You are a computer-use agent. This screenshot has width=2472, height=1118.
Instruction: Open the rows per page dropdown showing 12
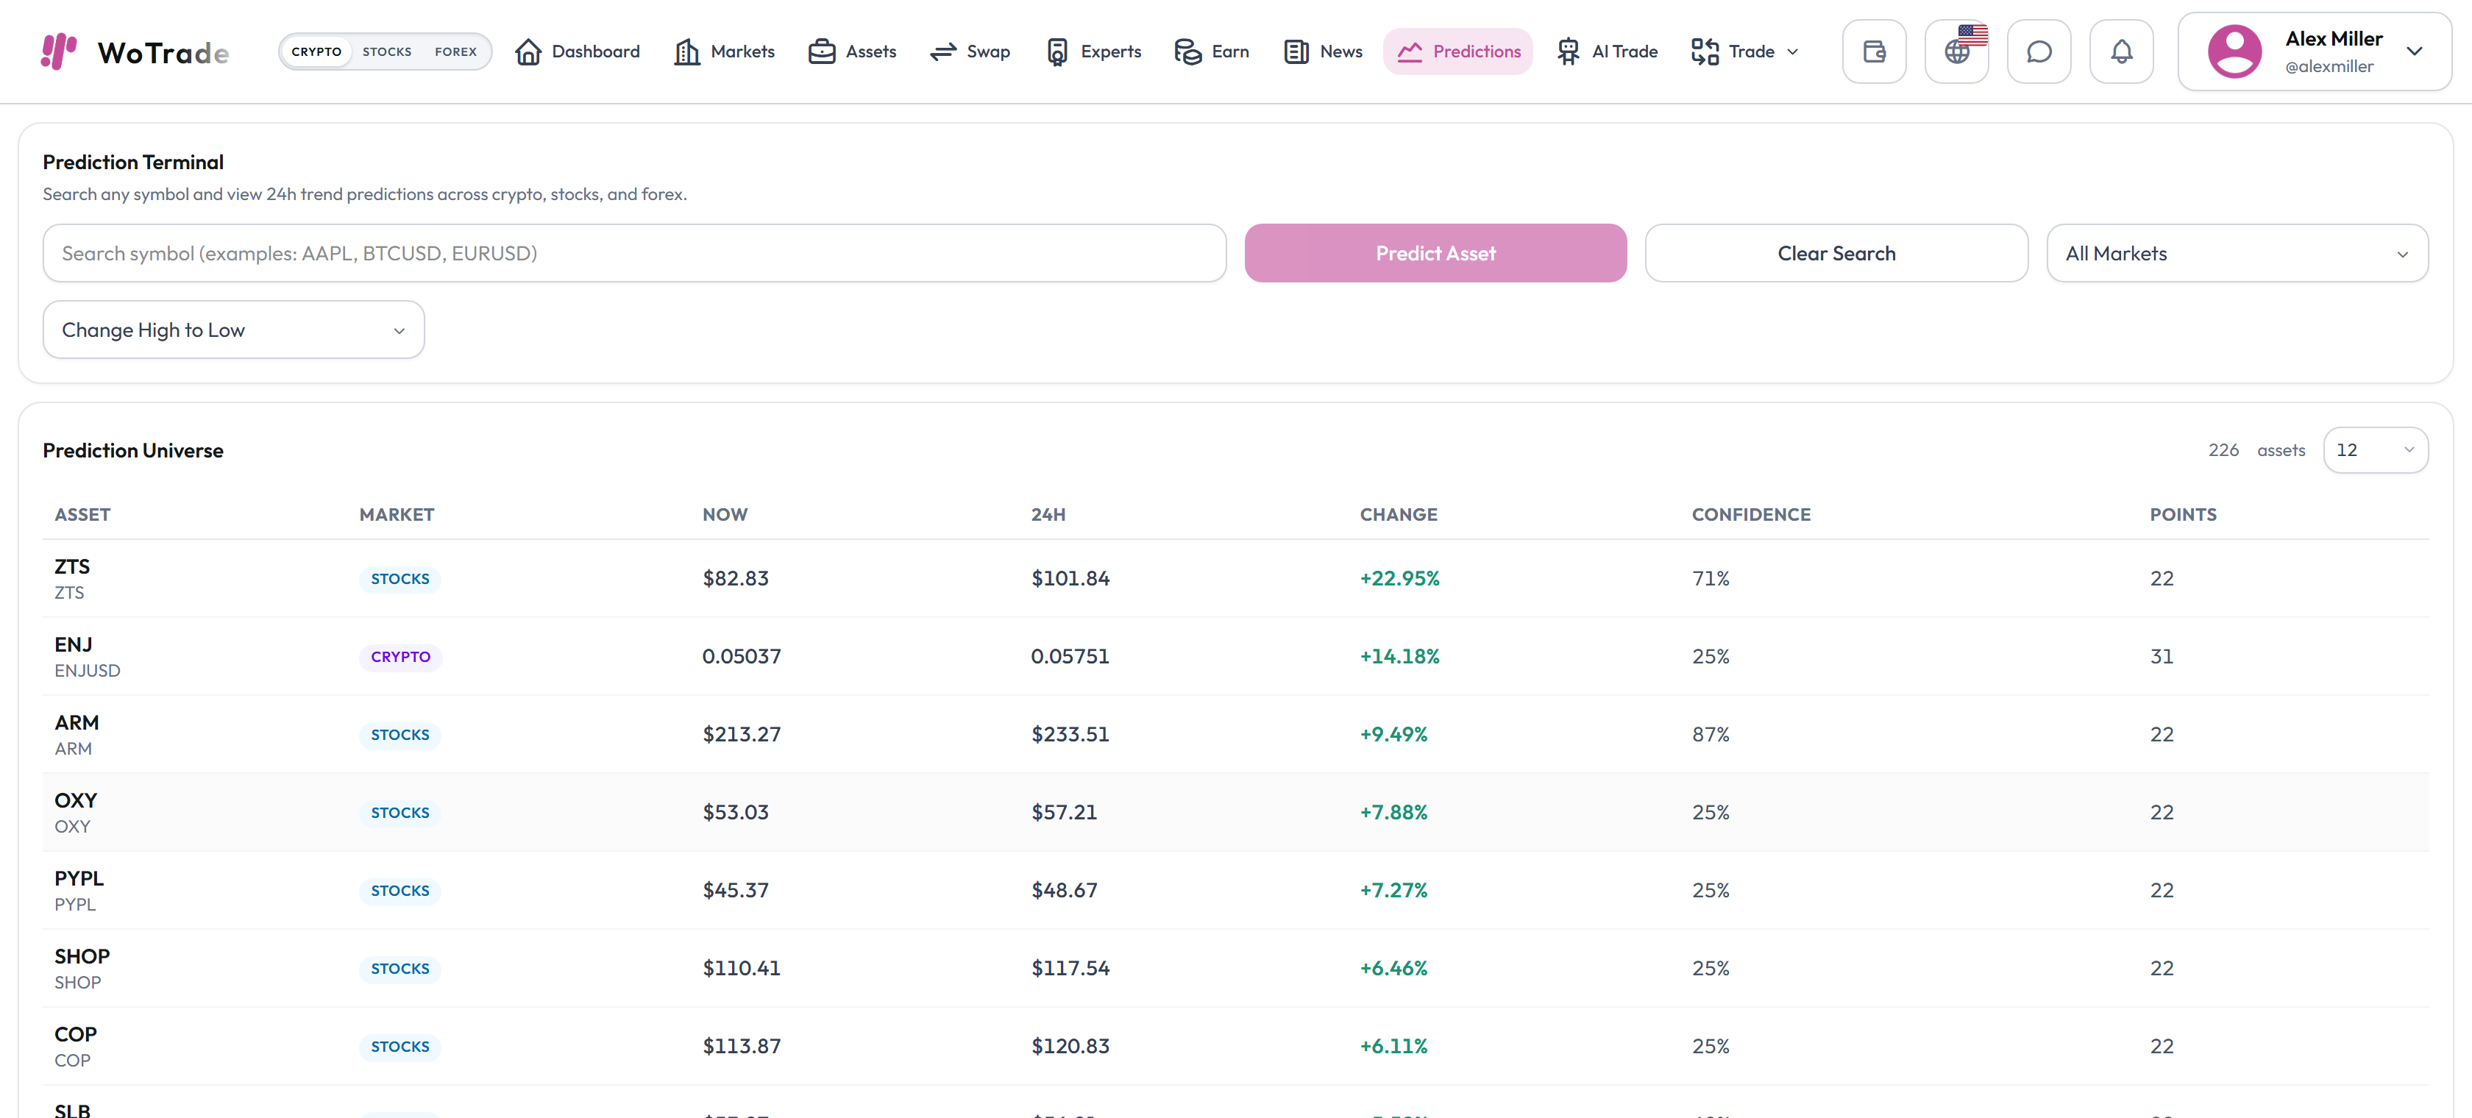(x=2375, y=450)
